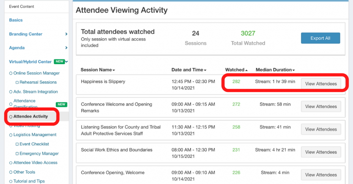Sort by Watched column header
Viewport: 353px width, 184px height.
(236, 70)
